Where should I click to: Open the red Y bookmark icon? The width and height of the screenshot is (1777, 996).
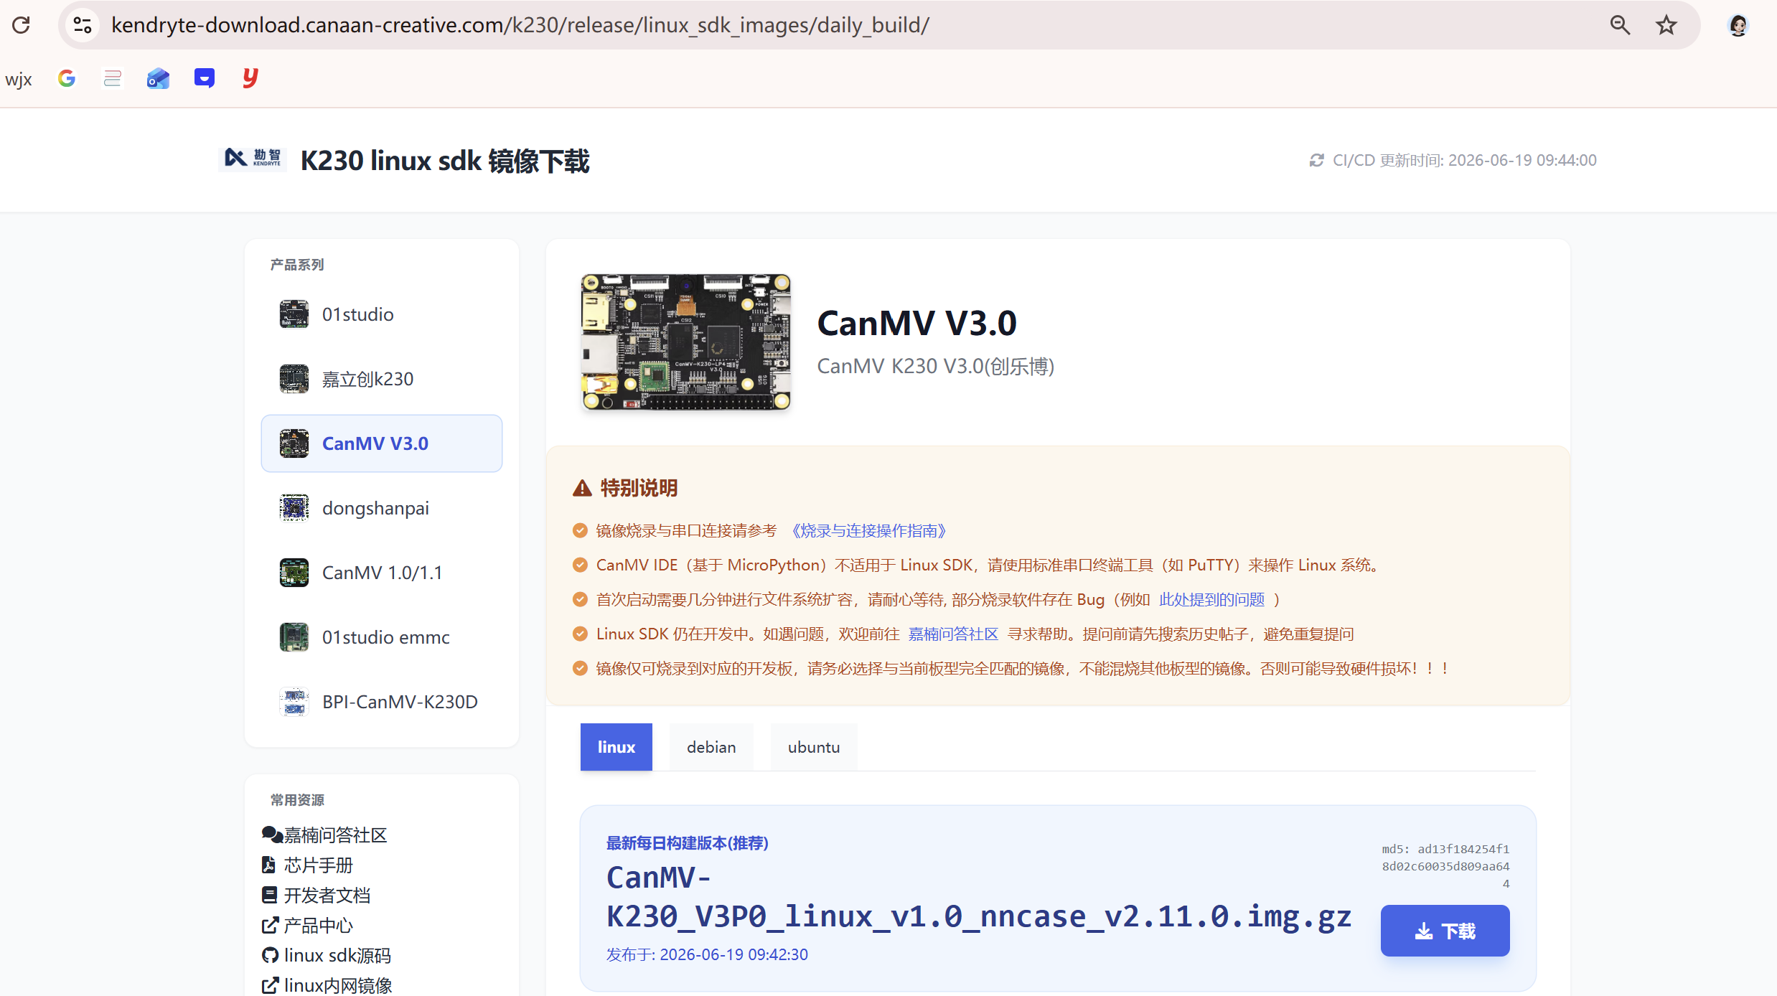click(250, 77)
